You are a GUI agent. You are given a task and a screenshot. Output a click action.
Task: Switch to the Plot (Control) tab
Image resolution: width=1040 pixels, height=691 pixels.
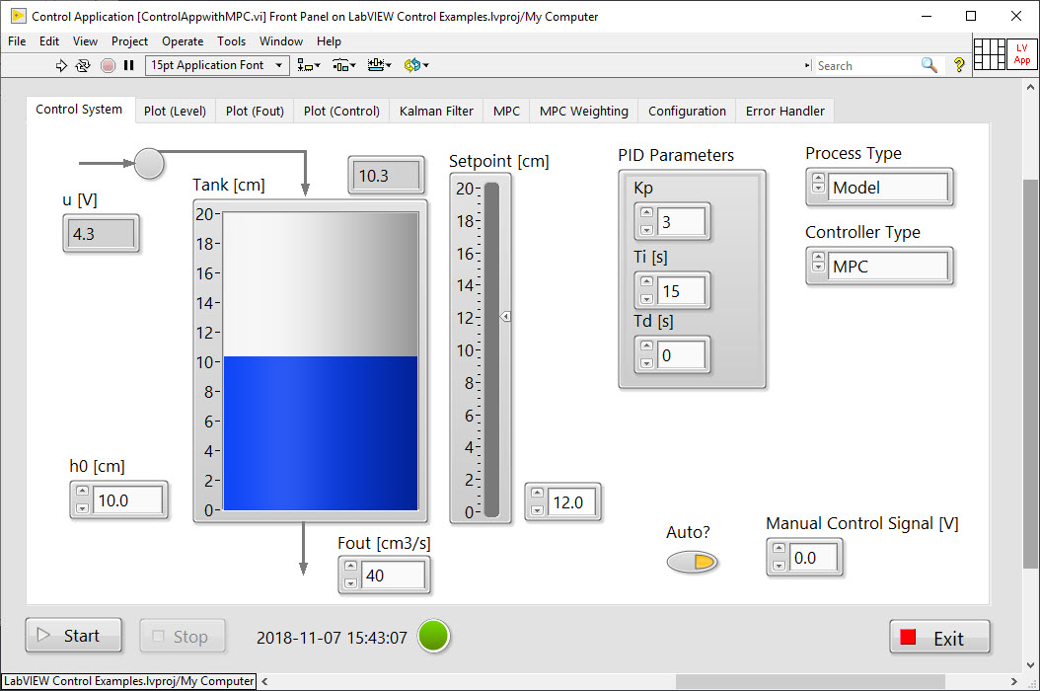341,111
